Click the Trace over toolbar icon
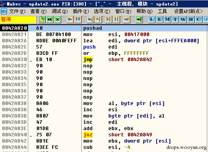The width and height of the screenshot is (208, 152). click(x=116, y=20)
